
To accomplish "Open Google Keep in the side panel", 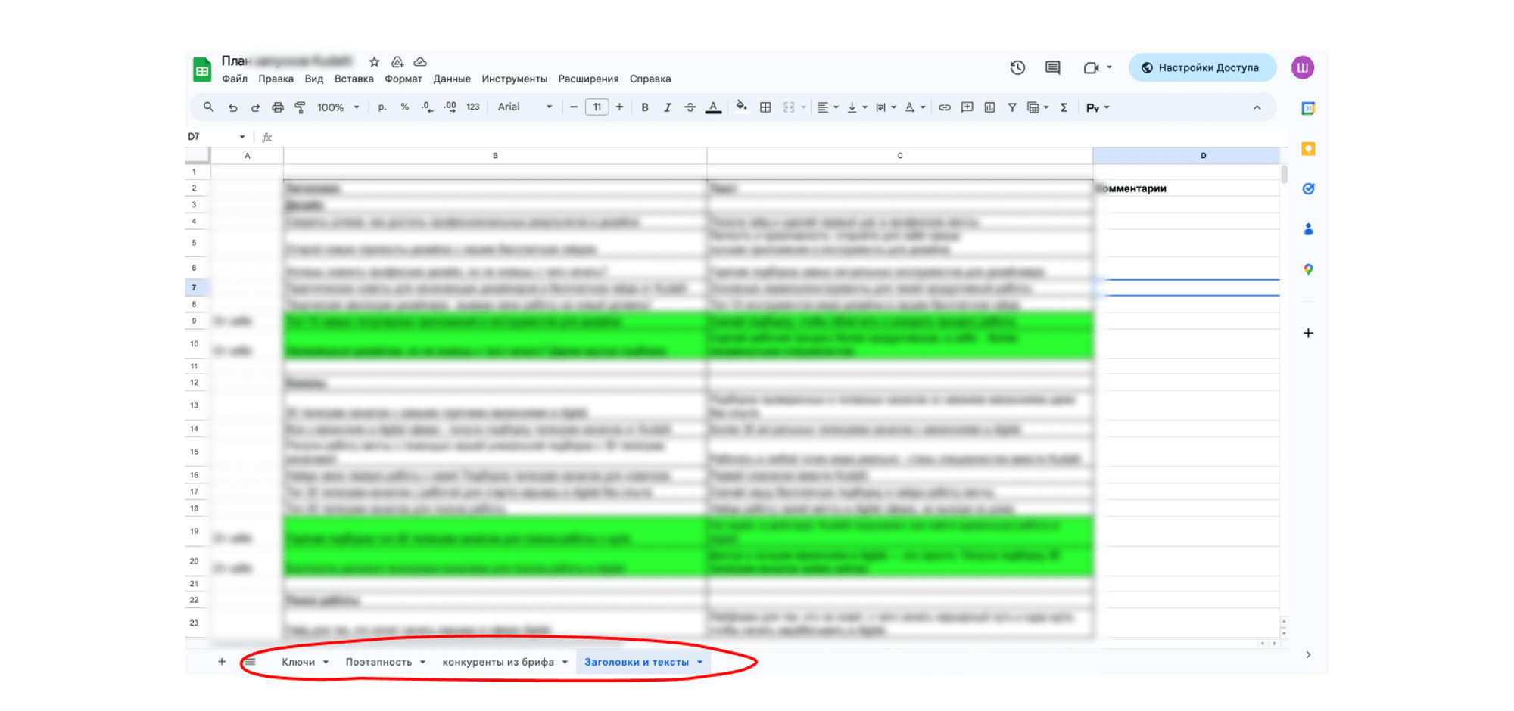I will [1308, 149].
